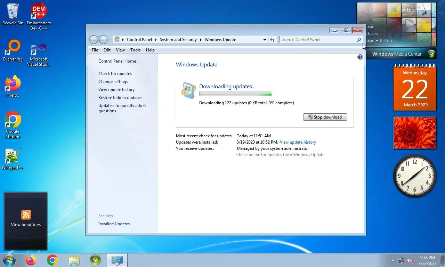Click the muted volume tray icon

[410, 260]
